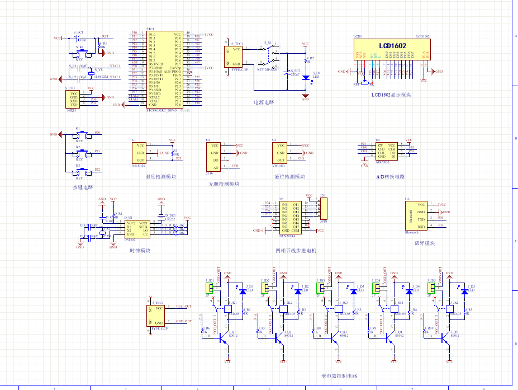
Task: Select the U2 light sensor component
Action: pyautogui.click(x=213, y=157)
